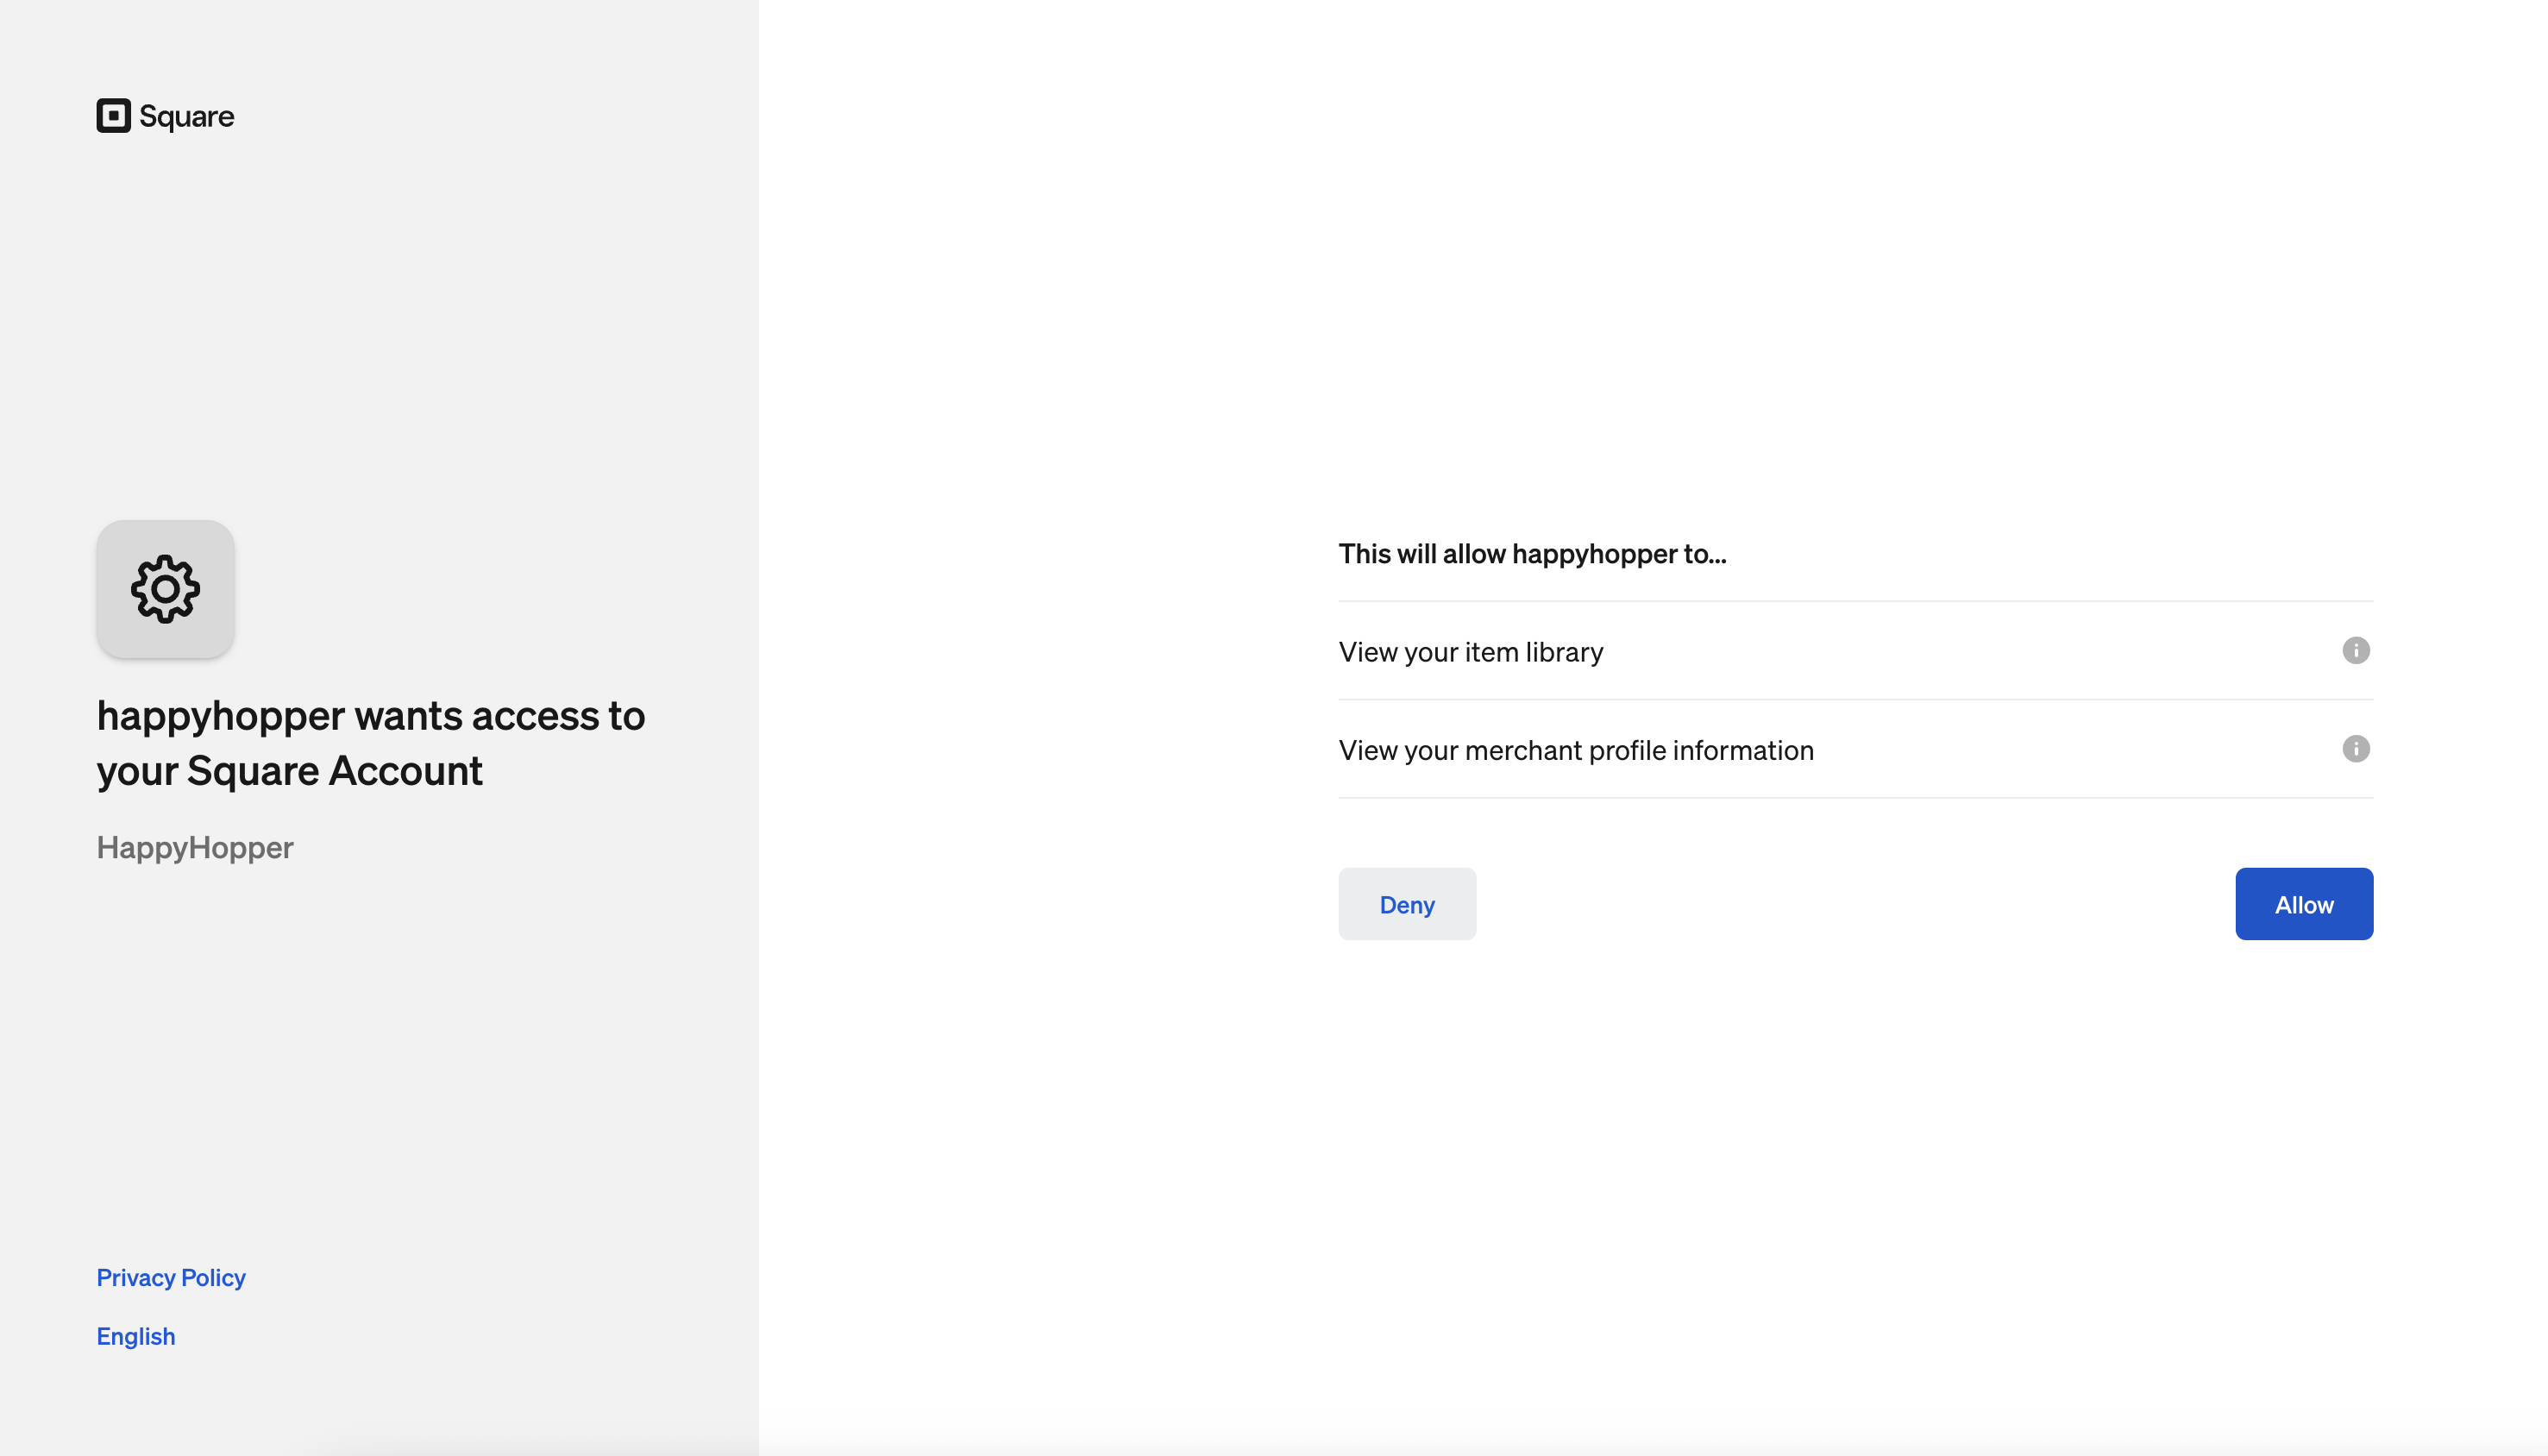Open info icon for merchant profile permission
Screen dimensions: 2548x1456
click(2356, 749)
